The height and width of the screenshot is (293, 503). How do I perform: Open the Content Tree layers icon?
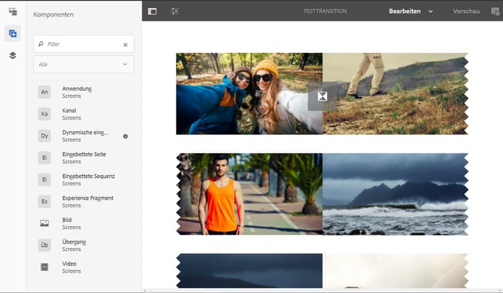[13, 56]
